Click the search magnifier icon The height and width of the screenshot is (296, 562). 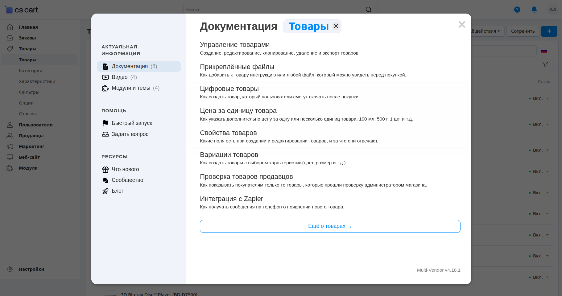[368, 10]
